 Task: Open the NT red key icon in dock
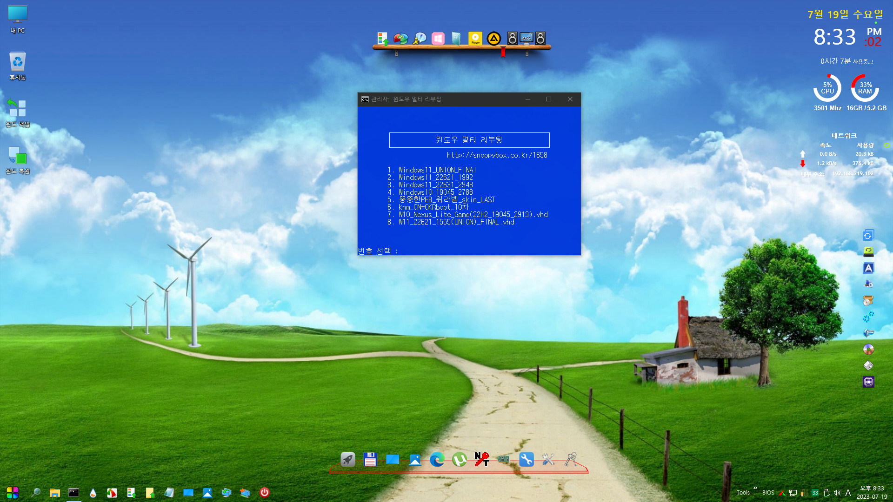(482, 460)
